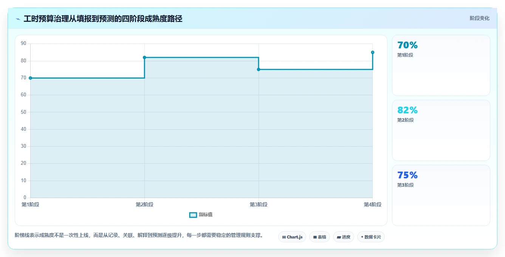505x257 pixels.
Task: Click the 第1阶段 x-axis label
Action: tap(30, 204)
